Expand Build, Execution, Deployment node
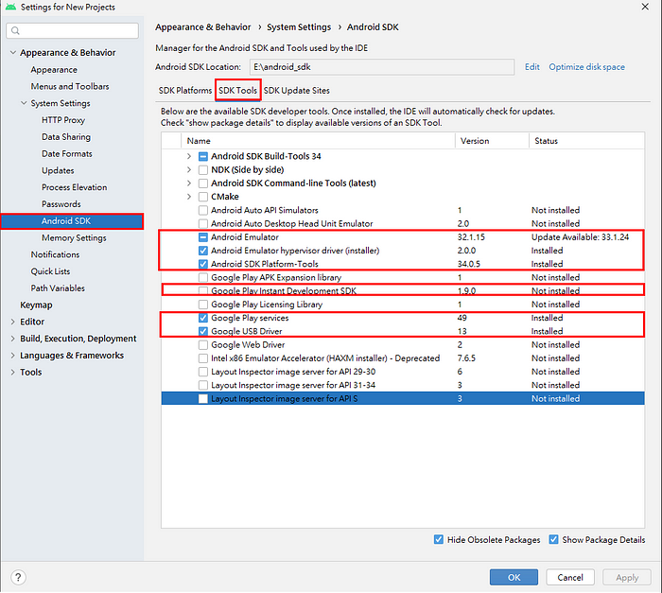The width and height of the screenshot is (662, 593). (x=13, y=339)
